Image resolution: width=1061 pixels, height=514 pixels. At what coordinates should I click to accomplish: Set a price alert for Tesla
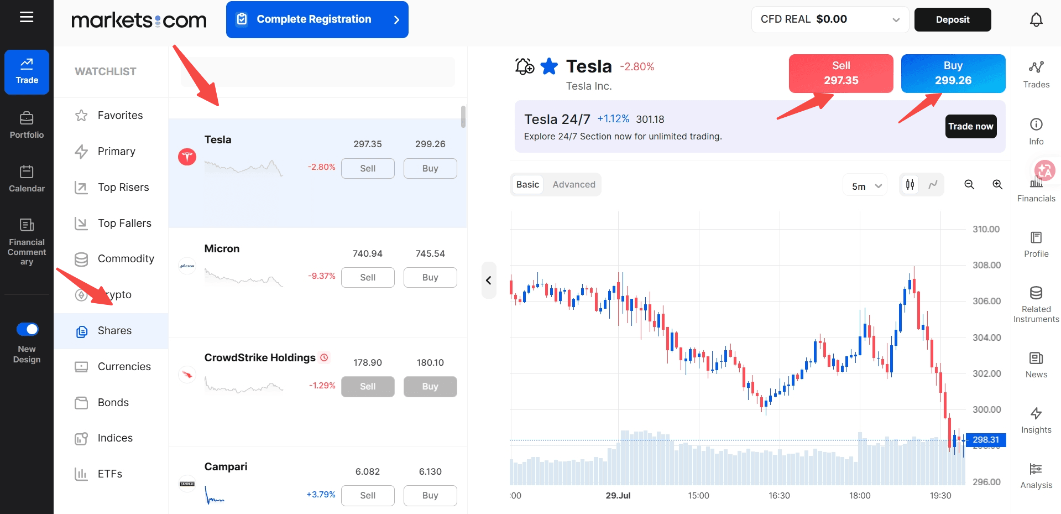tap(524, 66)
